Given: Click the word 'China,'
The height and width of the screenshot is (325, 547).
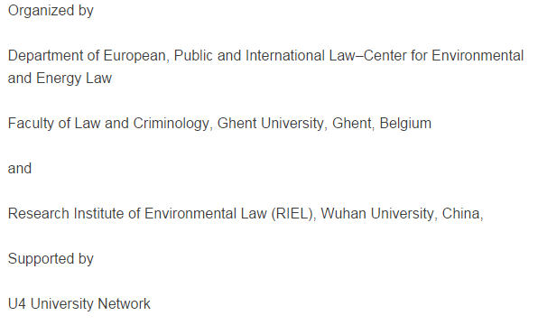Looking at the screenshot, I should click(x=462, y=213).
